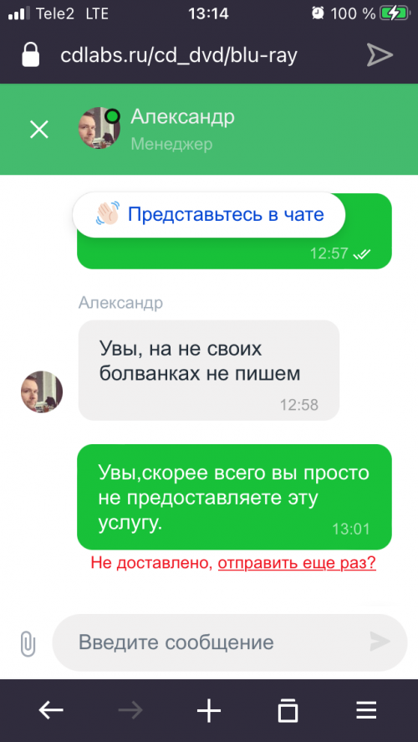Open a new tab with plus icon
The image size is (418, 742).
[x=209, y=711]
